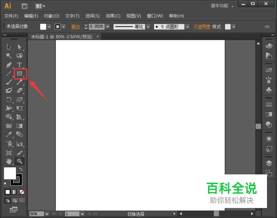This screenshot has width=277, height=218.
Task: Click the large white fill color swatch
Action: 10,173
